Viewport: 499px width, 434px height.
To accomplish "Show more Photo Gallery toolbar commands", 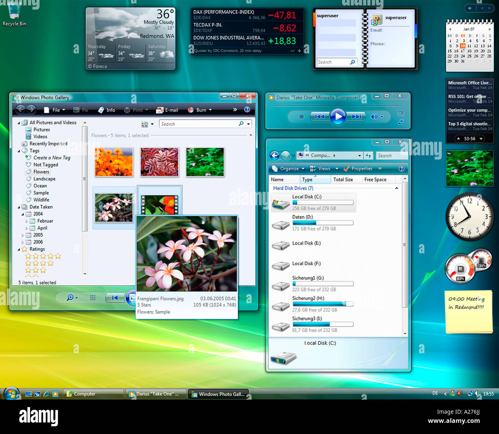I will point(235,110).
